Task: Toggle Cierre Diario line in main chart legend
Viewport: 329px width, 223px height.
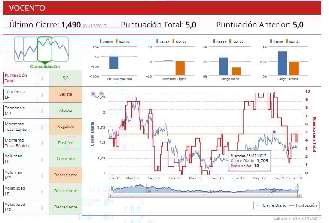Action: pyautogui.click(x=271, y=205)
